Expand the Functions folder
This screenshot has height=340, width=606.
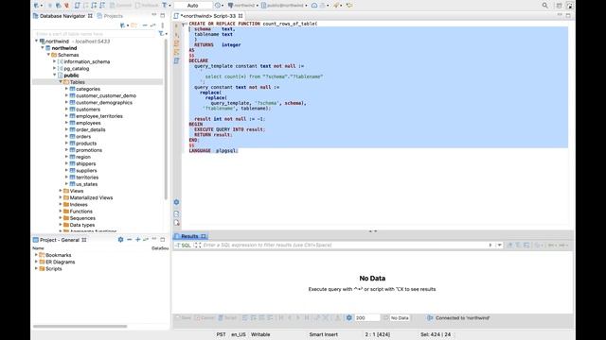61,212
